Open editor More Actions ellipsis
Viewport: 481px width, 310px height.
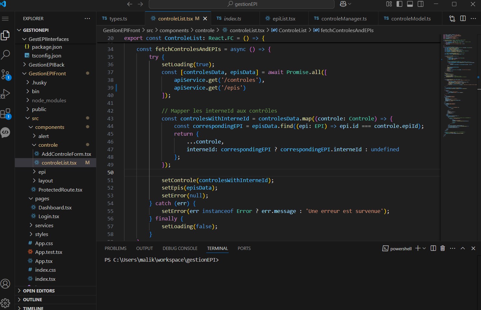[473, 19]
